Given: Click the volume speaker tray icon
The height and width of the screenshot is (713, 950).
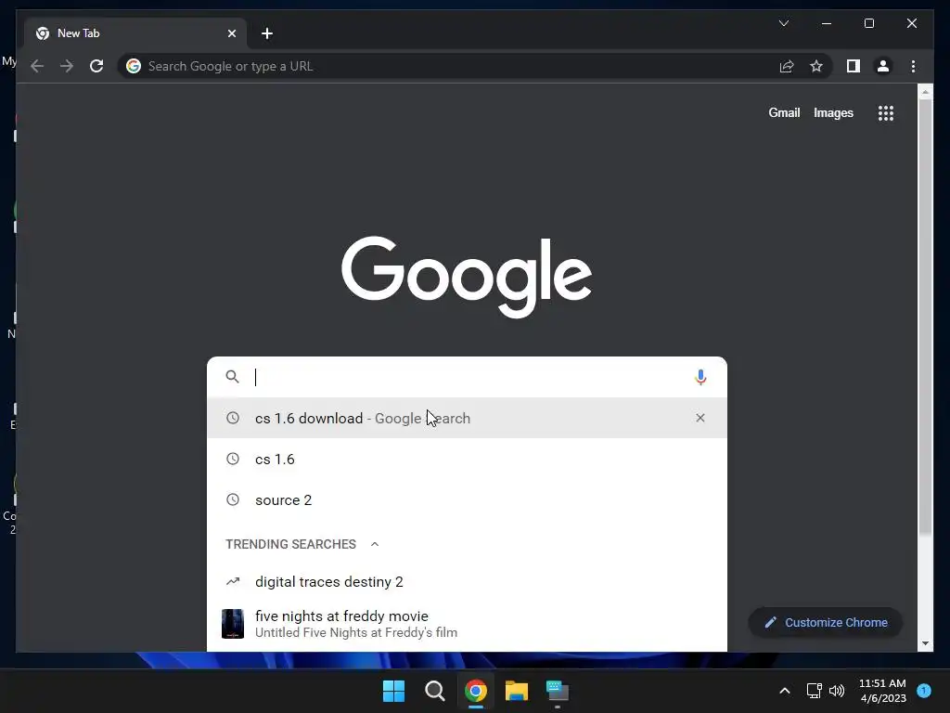Looking at the screenshot, I should click(x=837, y=691).
